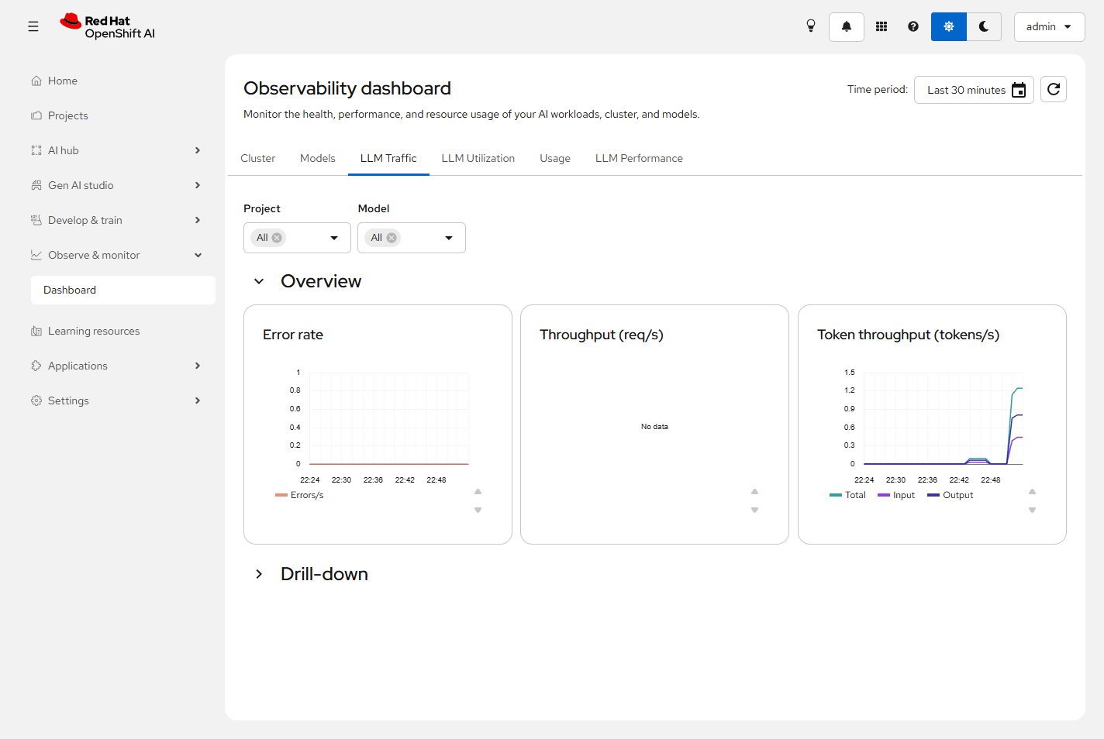
Task: Toggle Output series in token legend
Action: pos(950,495)
